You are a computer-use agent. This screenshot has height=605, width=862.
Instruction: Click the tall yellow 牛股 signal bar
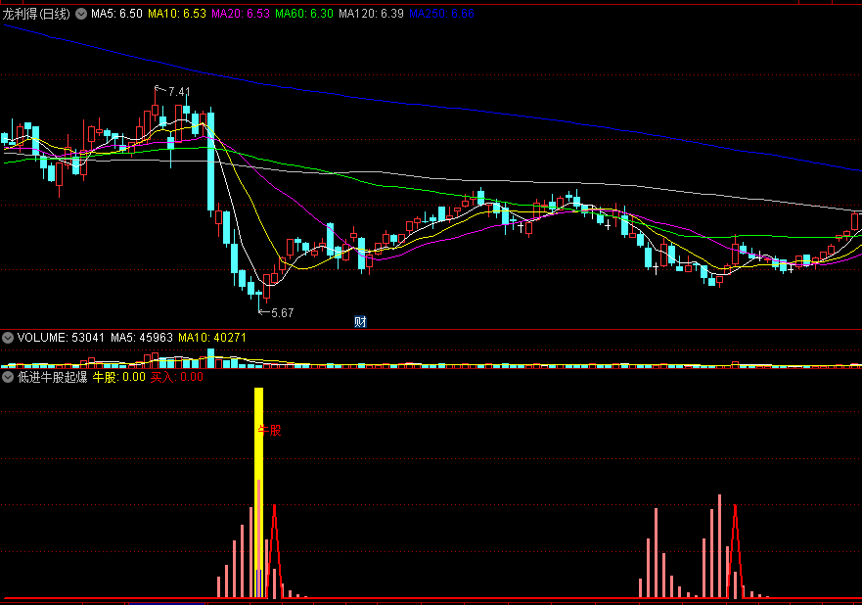pos(258,492)
